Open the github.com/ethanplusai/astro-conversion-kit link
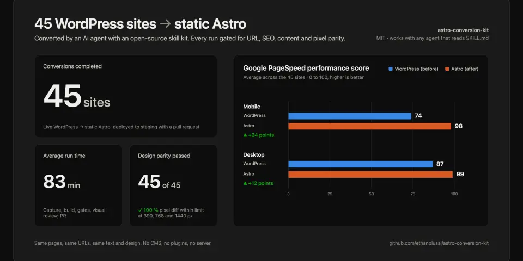The image size is (523, 261). tap(439, 243)
